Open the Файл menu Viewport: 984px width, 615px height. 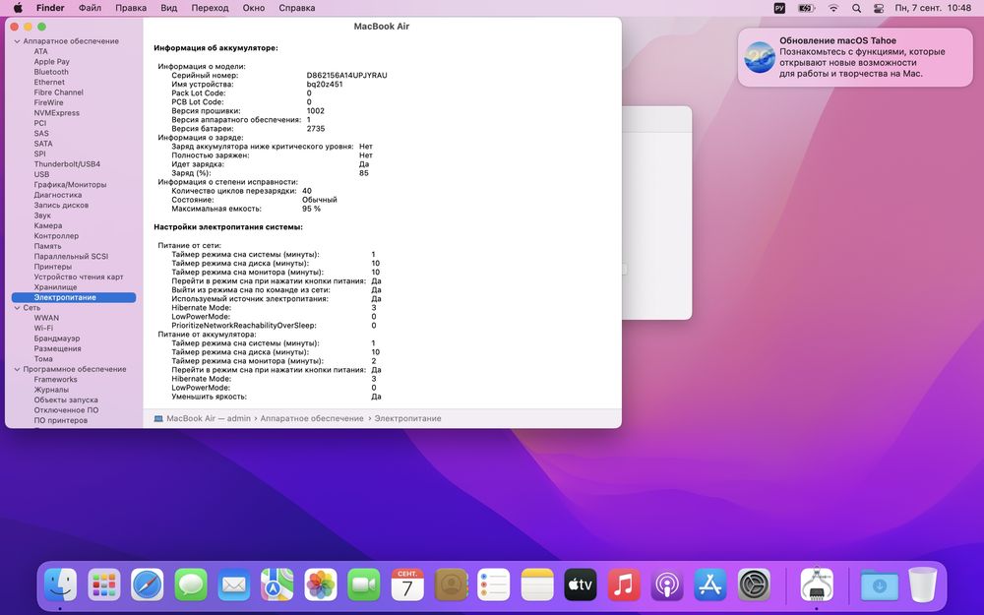(90, 8)
